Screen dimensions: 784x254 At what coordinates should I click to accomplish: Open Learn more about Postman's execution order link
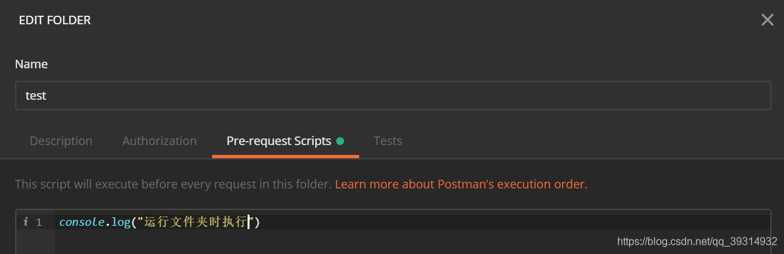(461, 184)
